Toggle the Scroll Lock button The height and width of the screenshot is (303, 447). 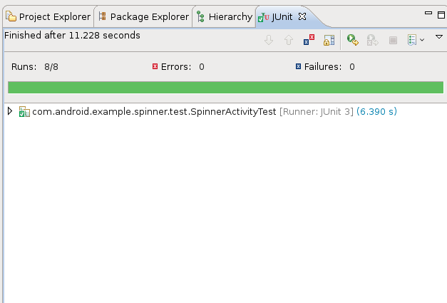[x=329, y=41]
